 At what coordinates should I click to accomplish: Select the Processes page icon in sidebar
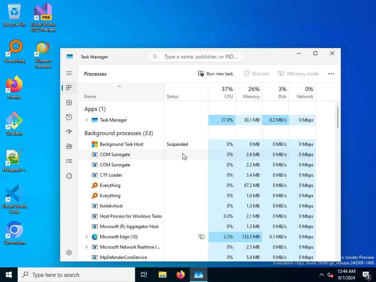click(x=69, y=88)
